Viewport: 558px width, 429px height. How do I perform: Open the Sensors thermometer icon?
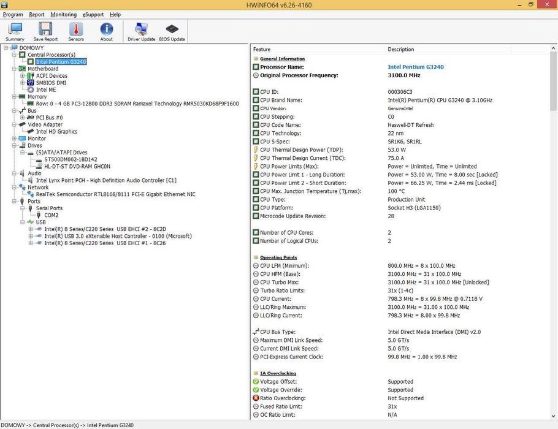[x=76, y=29]
